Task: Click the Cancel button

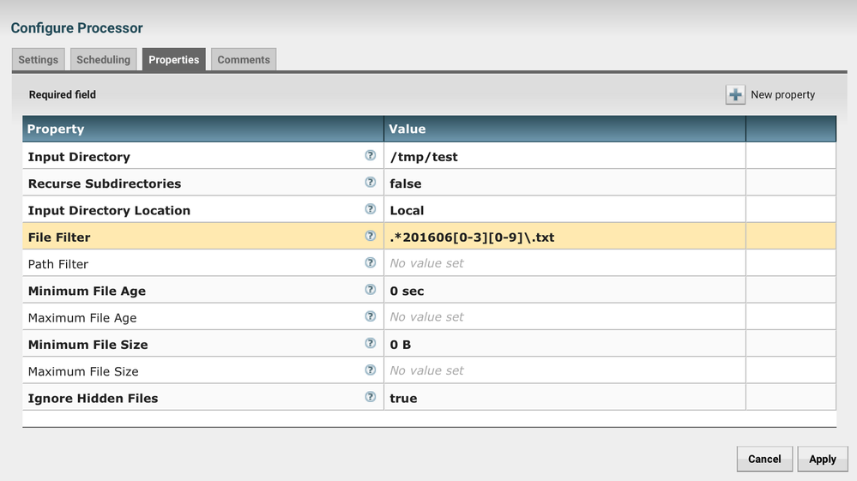Action: 764,459
